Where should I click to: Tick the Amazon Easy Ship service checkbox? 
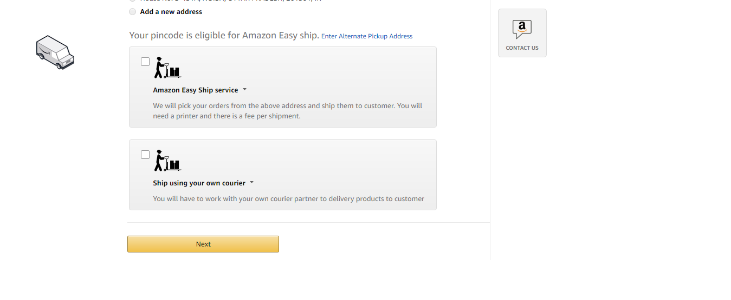pyautogui.click(x=145, y=62)
